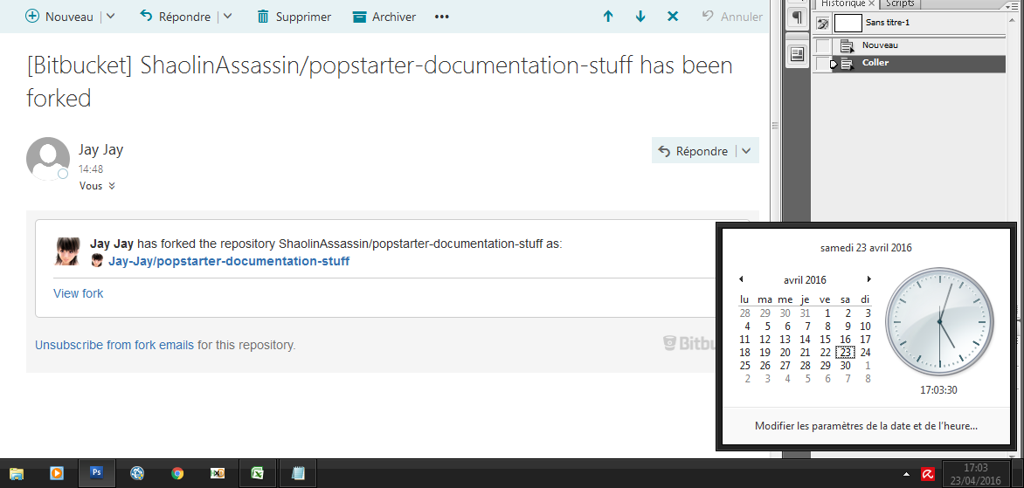Viewport: 1024px width, 488px height.
Task: Click the analog clock face
Action: click(x=938, y=321)
